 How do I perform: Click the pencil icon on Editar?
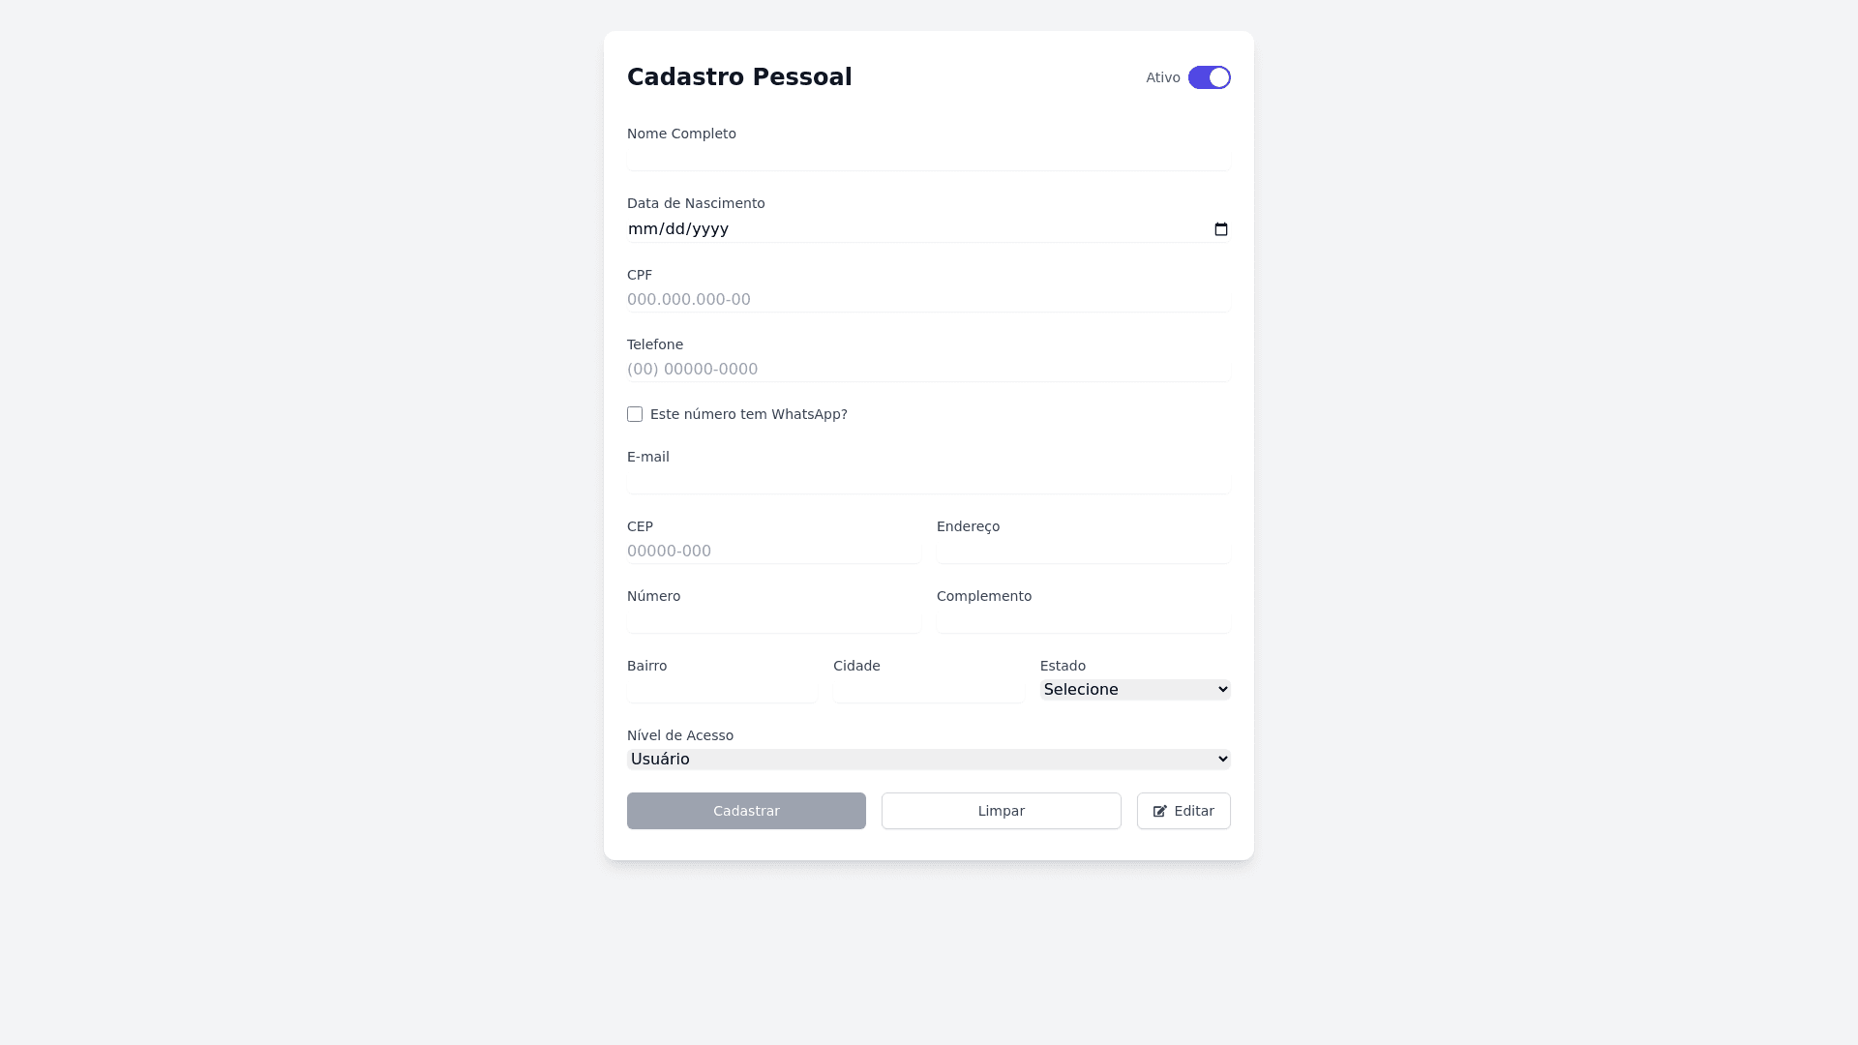tap(1159, 812)
